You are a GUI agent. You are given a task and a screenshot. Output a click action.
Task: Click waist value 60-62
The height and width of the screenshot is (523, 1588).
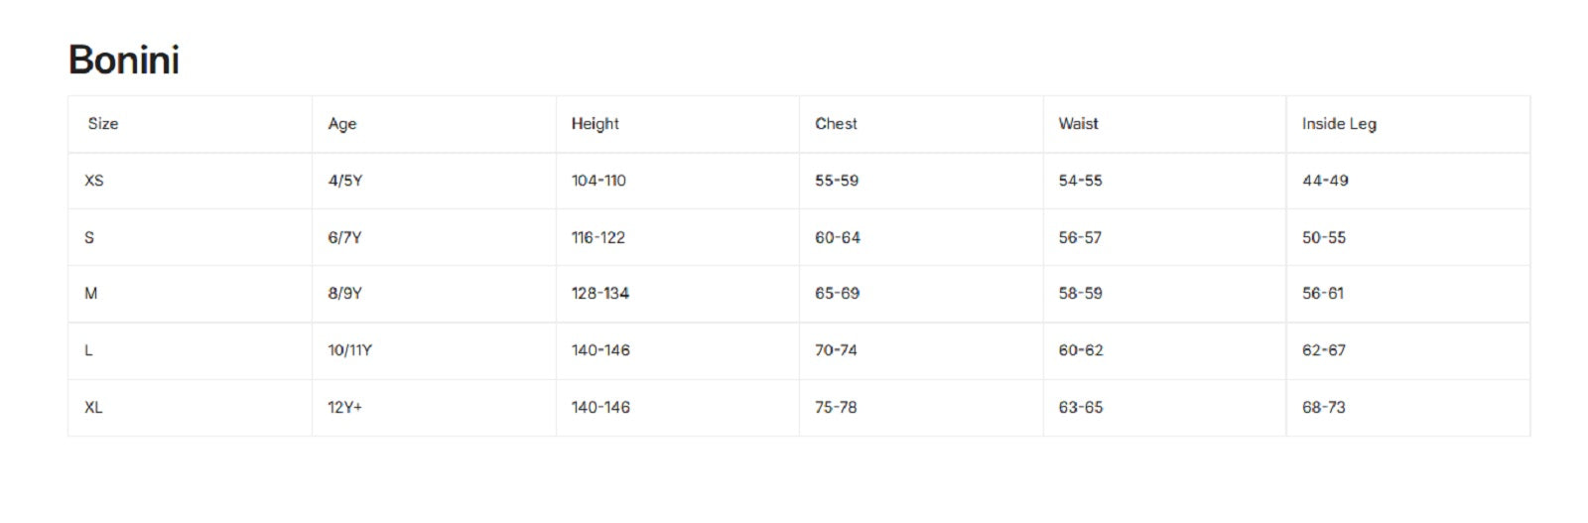click(1081, 350)
